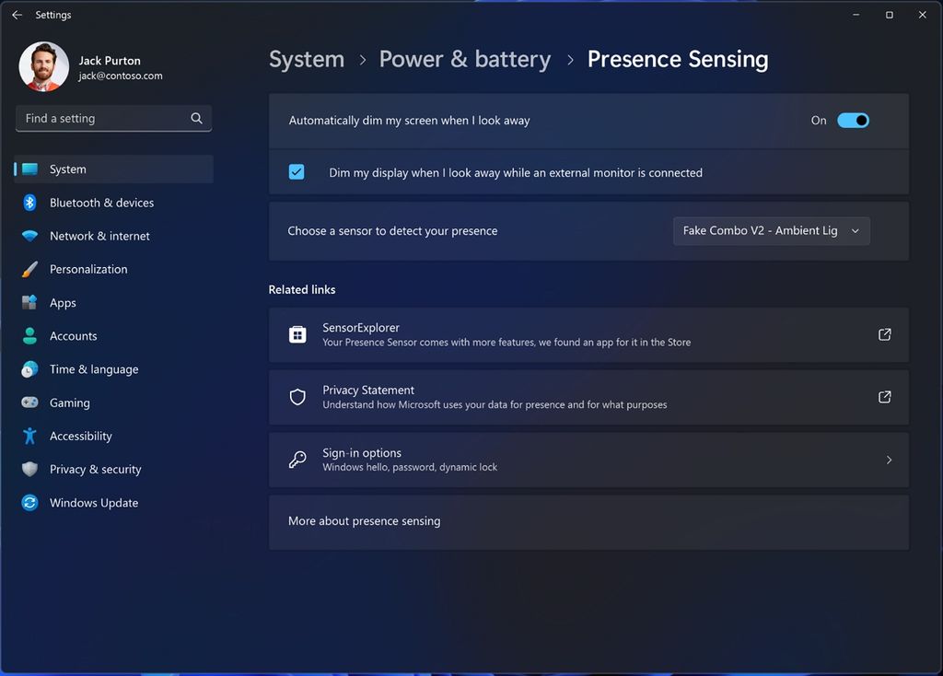Viewport: 943px width, 676px height.
Task: Expand Sign-in options via its chevron
Action: [x=889, y=460]
